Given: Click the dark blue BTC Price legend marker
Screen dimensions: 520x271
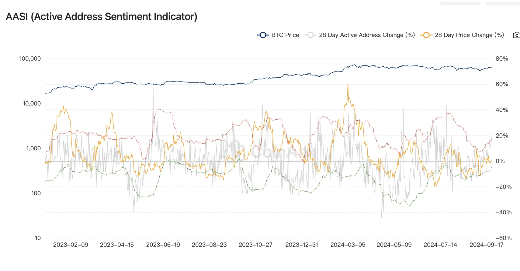Looking at the screenshot, I should click(263, 35).
